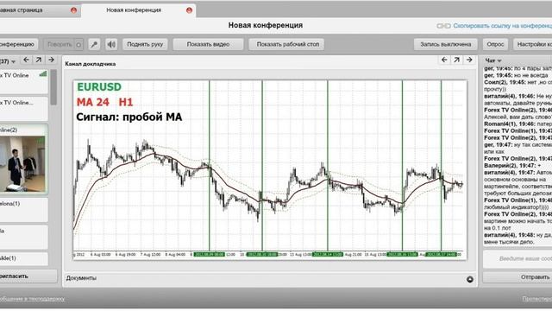Click the Канал докладчика panel title
This screenshot has height=311, width=552.
pos(91,64)
